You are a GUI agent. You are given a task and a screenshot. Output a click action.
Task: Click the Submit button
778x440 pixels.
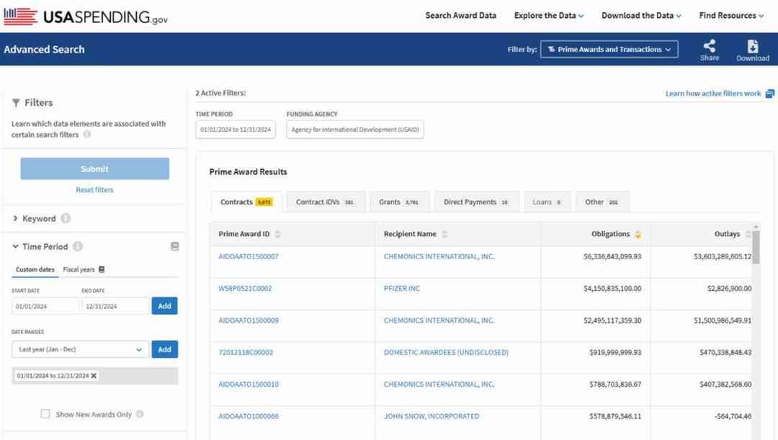pos(95,169)
